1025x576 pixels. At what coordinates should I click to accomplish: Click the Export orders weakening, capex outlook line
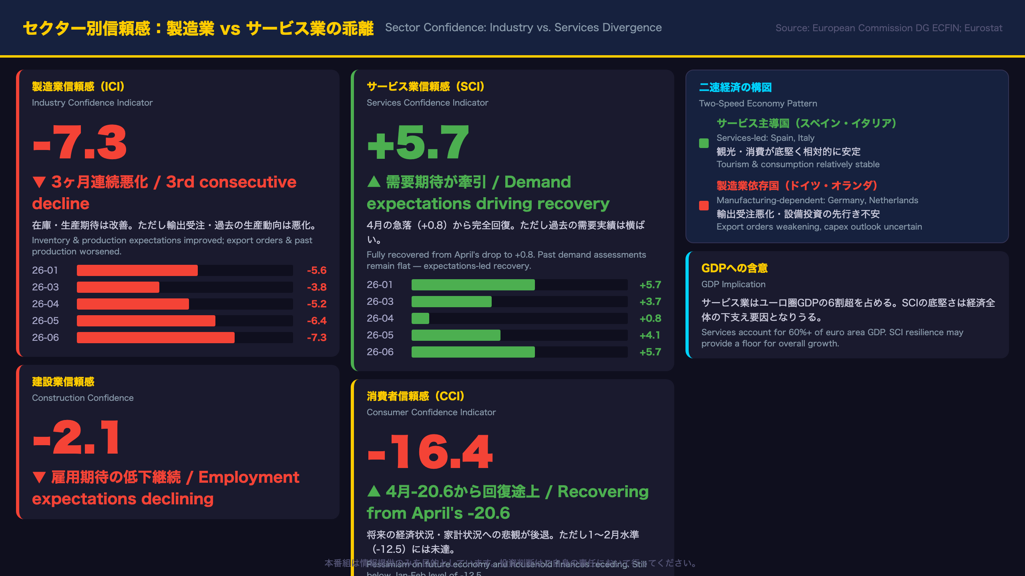pyautogui.click(x=819, y=227)
